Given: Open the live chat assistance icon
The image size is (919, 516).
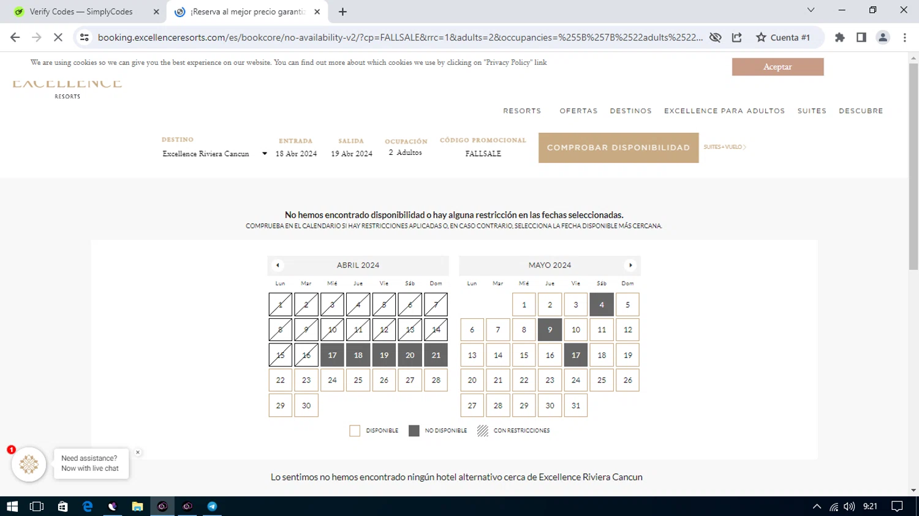Looking at the screenshot, I should tap(29, 465).
